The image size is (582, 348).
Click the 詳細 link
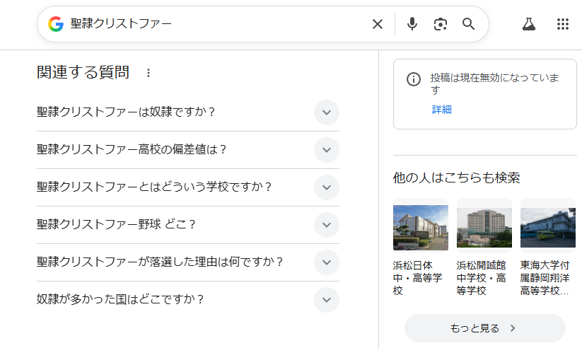pos(442,110)
